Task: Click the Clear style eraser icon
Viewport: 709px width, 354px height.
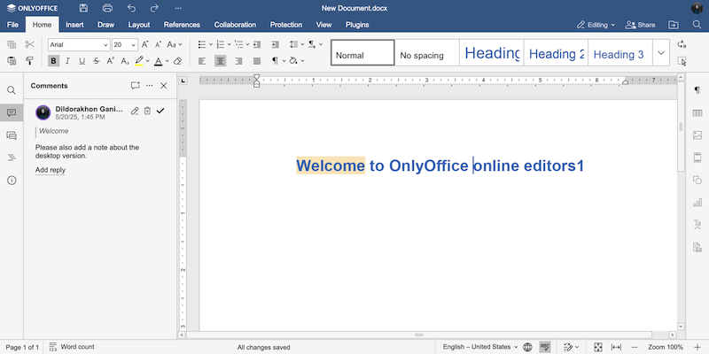Action: [178, 61]
